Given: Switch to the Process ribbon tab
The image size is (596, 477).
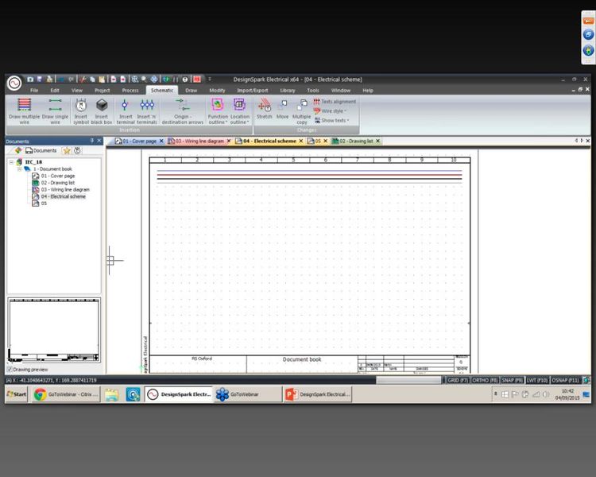Looking at the screenshot, I should (x=130, y=91).
